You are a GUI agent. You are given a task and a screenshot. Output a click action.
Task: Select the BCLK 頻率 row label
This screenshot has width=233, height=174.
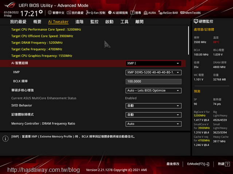pyautogui.click(x=20, y=81)
